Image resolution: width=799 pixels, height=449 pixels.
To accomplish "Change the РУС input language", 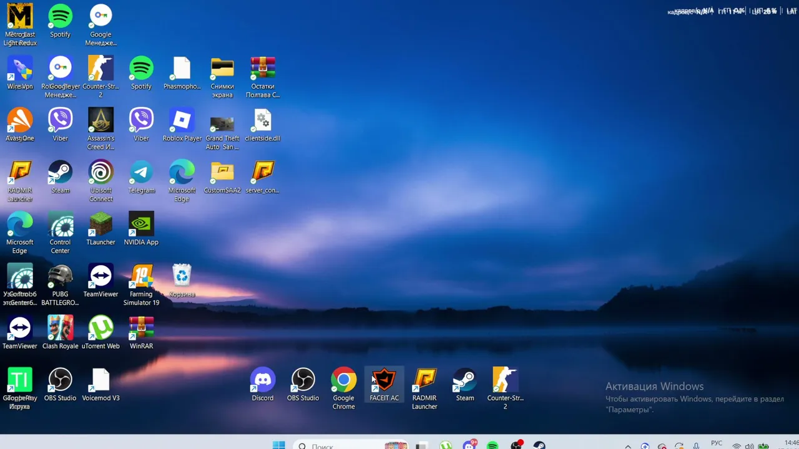I will [x=716, y=444].
